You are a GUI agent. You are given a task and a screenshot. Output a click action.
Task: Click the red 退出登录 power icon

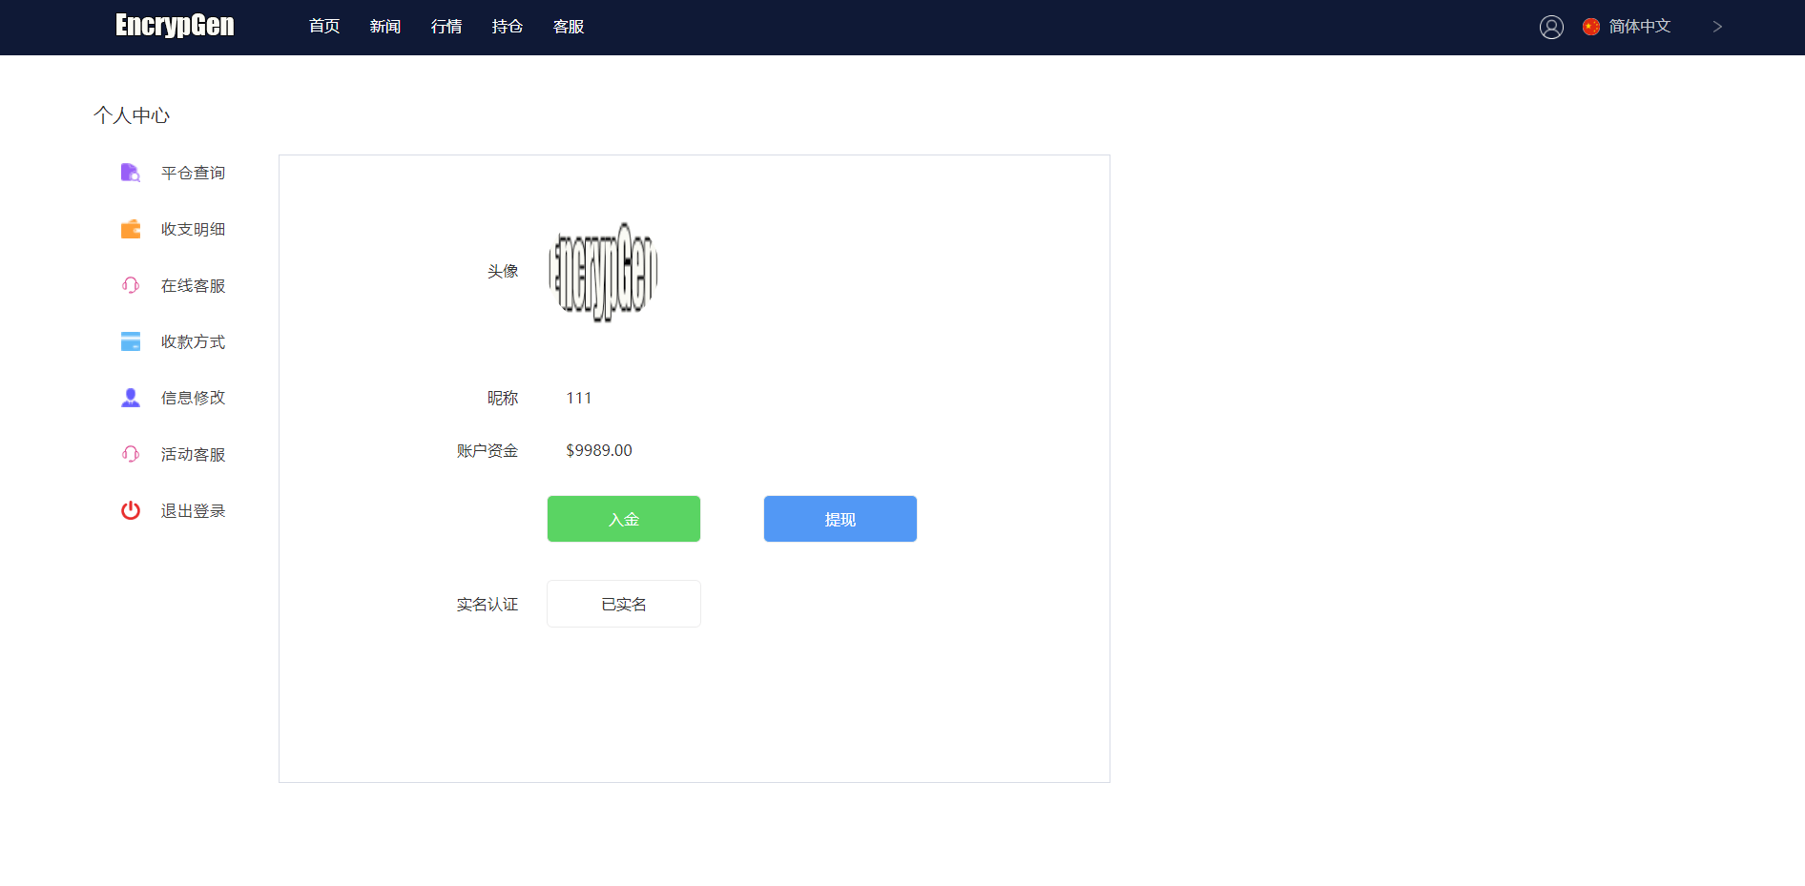130,510
